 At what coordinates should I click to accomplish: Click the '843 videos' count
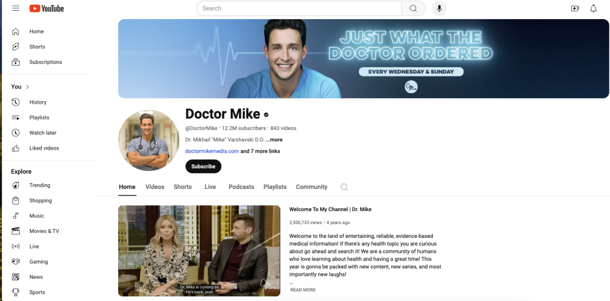pyautogui.click(x=284, y=128)
